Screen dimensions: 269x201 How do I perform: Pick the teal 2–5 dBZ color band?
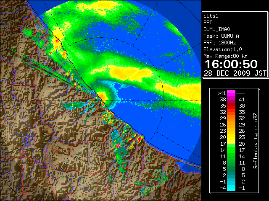231,175
